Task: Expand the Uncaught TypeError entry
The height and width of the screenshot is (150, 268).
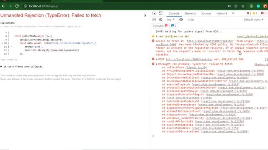Action: click(x=157, y=64)
